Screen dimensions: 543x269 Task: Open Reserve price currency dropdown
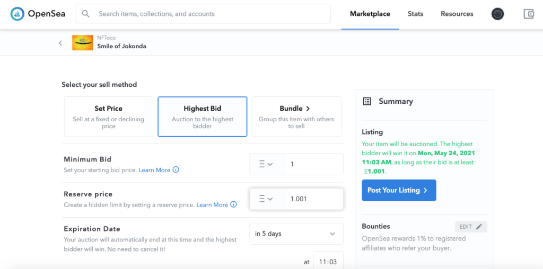pos(267,199)
